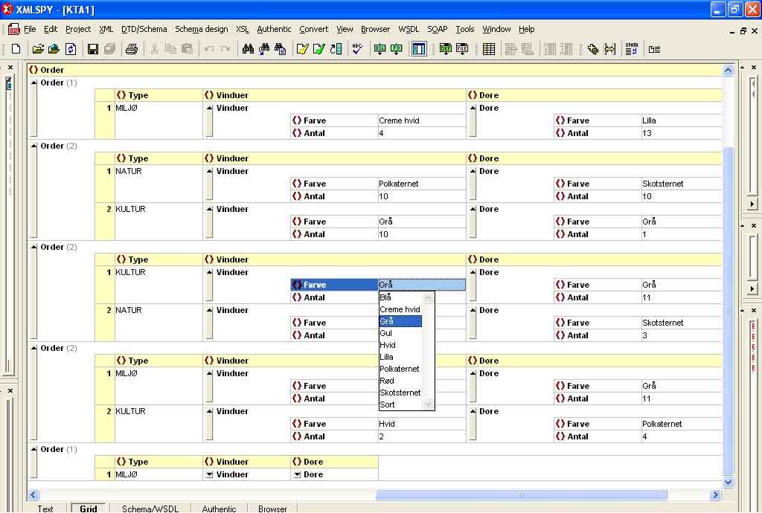Open the Schema design menu
The height and width of the screenshot is (513, 762).
point(201,29)
